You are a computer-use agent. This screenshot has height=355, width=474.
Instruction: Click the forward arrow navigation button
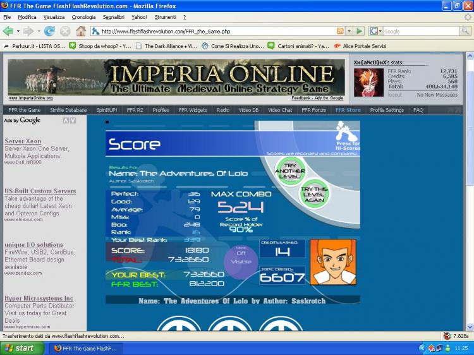point(28,31)
